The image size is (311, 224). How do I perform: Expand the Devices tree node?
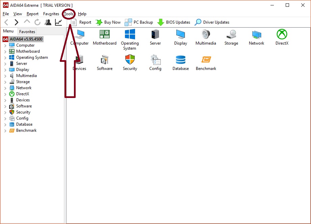[x=5, y=100]
